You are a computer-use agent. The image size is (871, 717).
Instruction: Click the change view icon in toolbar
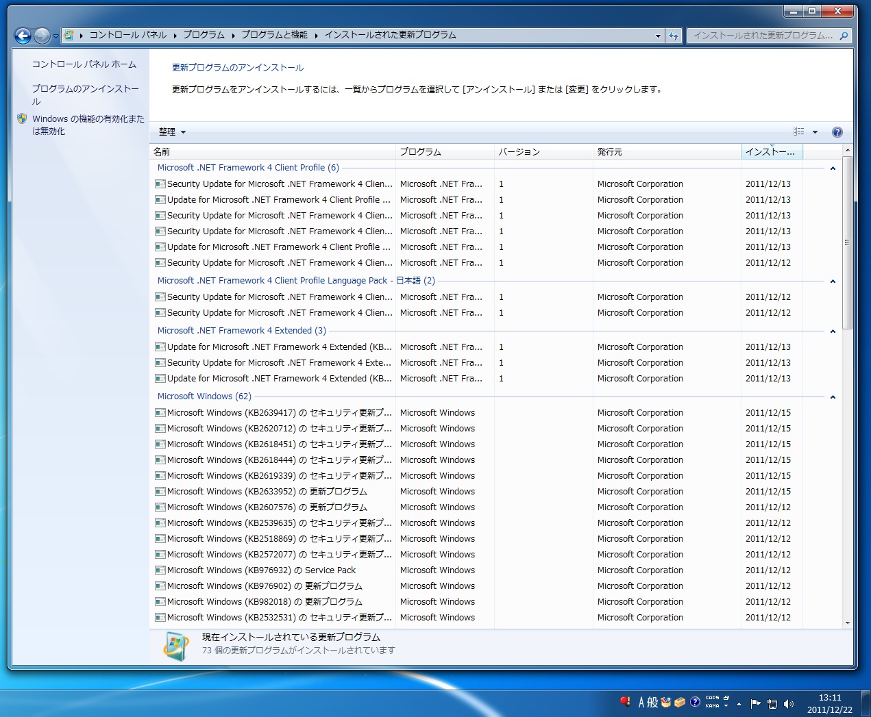pyautogui.click(x=799, y=132)
